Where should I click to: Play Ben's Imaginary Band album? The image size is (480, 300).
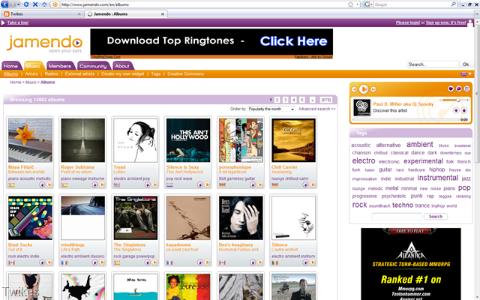pos(259,262)
